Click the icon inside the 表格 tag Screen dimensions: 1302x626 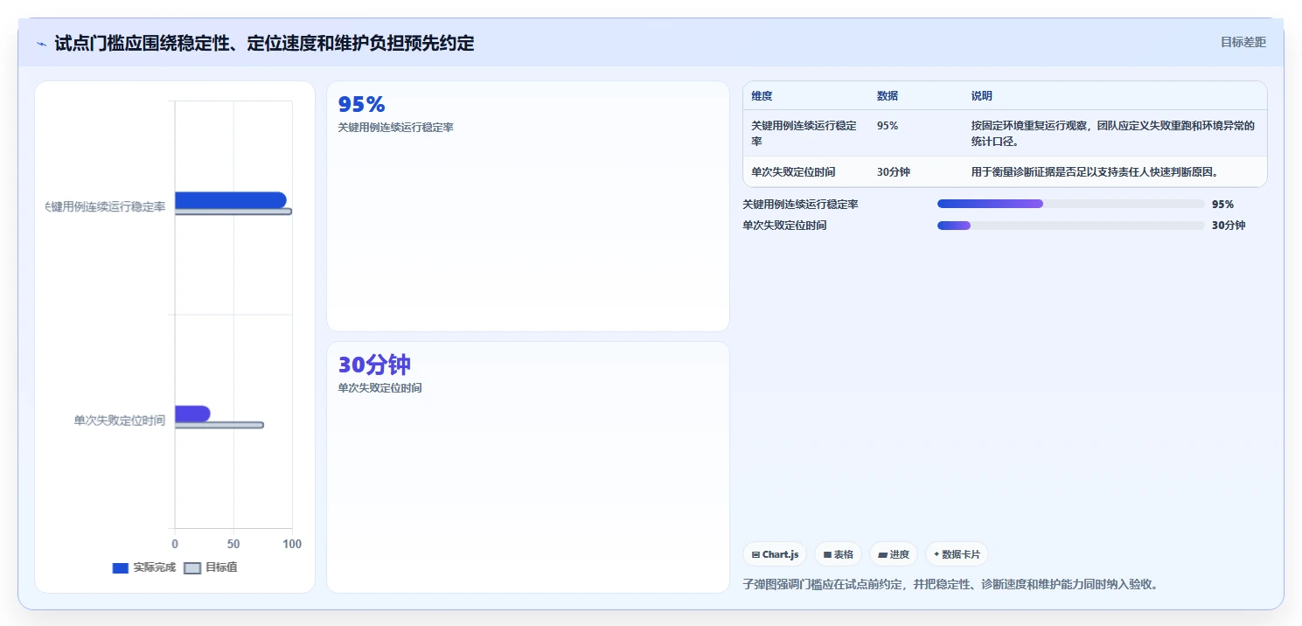pos(827,554)
